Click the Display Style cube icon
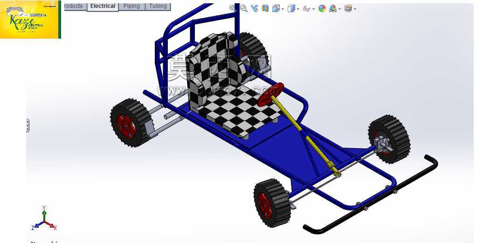Viewport: 497px width, 243px height. click(291, 8)
